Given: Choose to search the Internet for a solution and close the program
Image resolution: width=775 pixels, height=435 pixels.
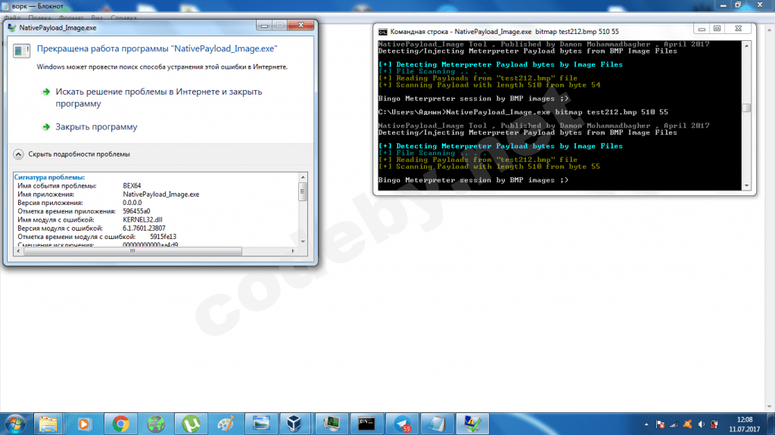Looking at the screenshot, I should (159, 98).
